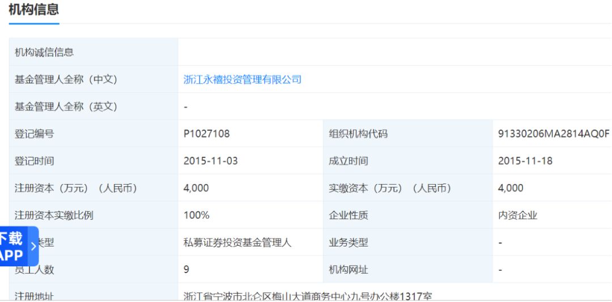Open the 浙江永禧投资管理有限公司 company link

(x=243, y=80)
